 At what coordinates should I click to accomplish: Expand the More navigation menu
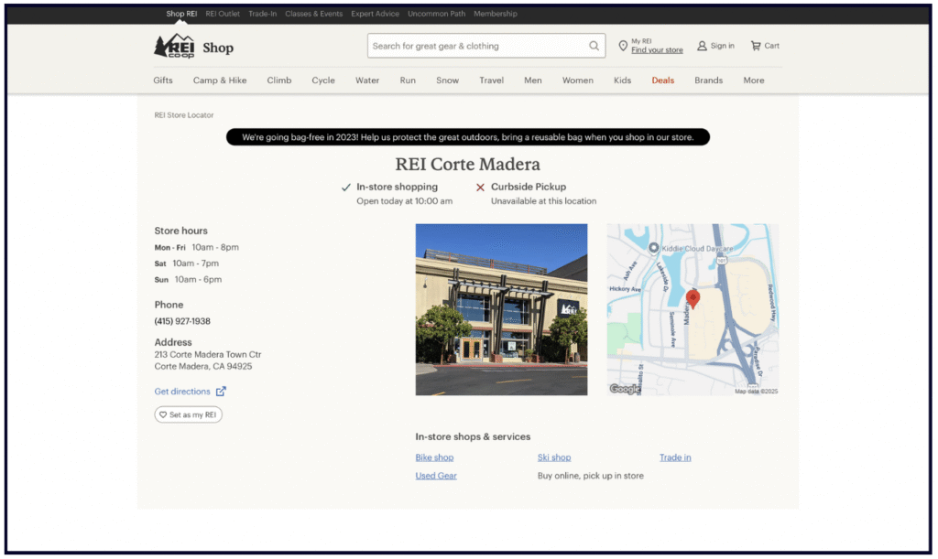753,81
